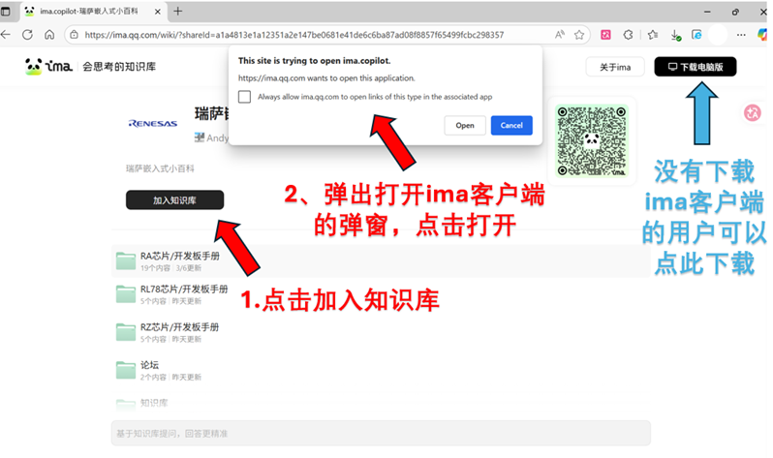Click the Open button in dialog
This screenshot has width=773, height=458.
coord(465,126)
